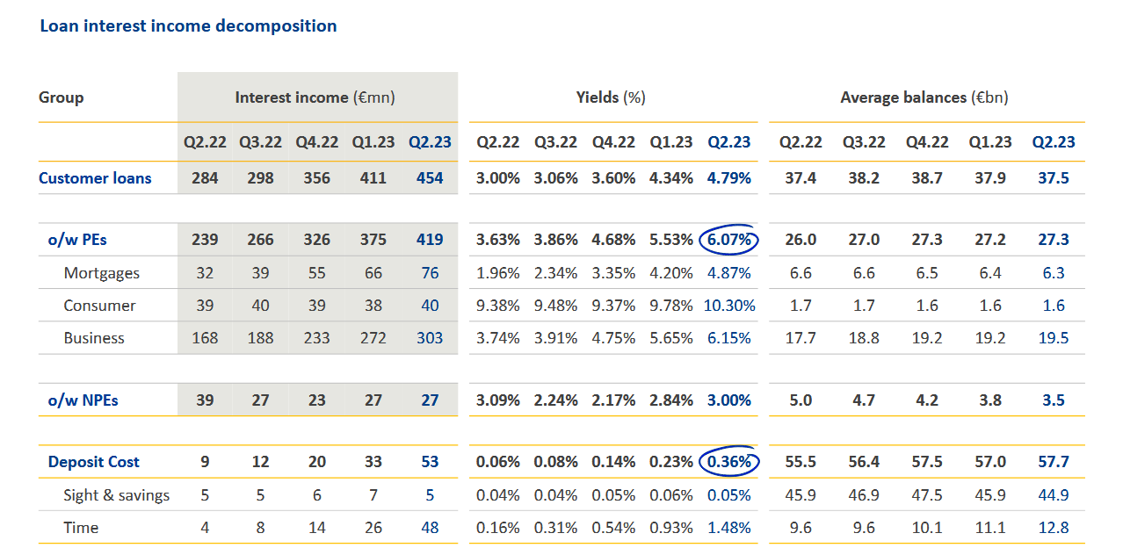This screenshot has height=555, width=1123.
Task: Click the circled 6.07% PEs yield value
Action: click(729, 240)
